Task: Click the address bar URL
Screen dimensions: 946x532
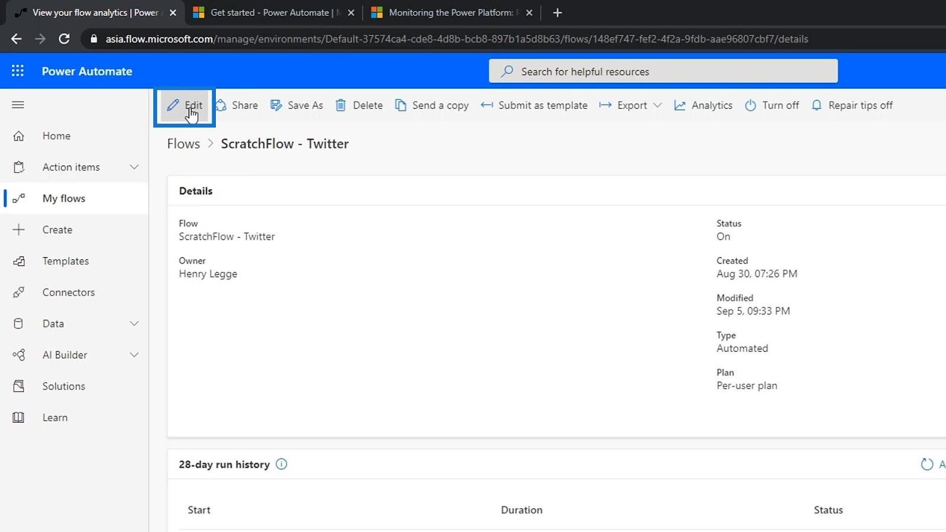Action: [x=456, y=39]
